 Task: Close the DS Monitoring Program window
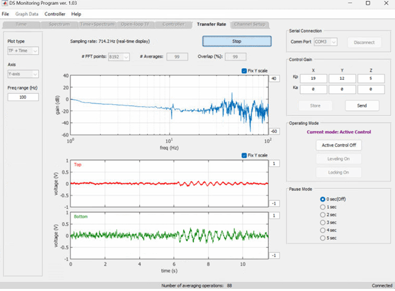pyautogui.click(x=386, y=3)
